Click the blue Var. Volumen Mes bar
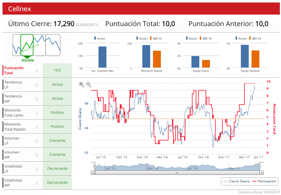 click(x=102, y=57)
